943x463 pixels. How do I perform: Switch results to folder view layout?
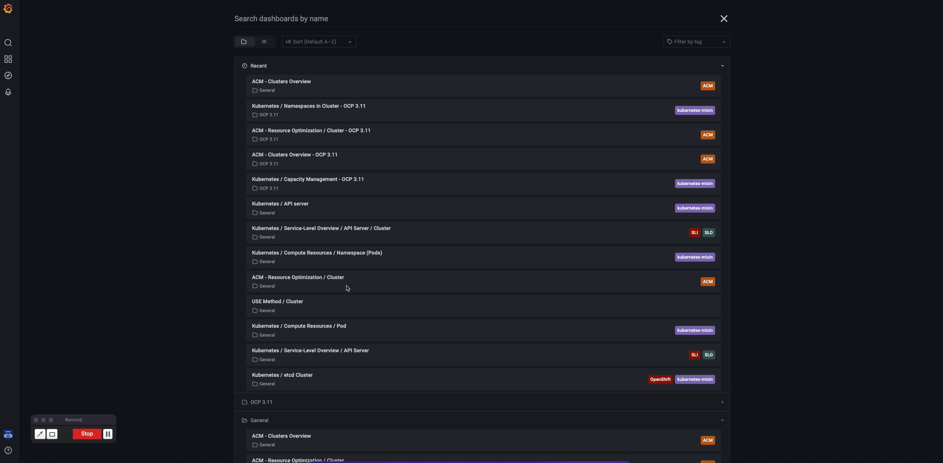pos(245,42)
